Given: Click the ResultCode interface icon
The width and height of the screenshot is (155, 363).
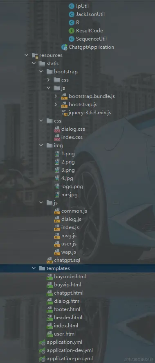Looking at the screenshot, I should point(72,31).
